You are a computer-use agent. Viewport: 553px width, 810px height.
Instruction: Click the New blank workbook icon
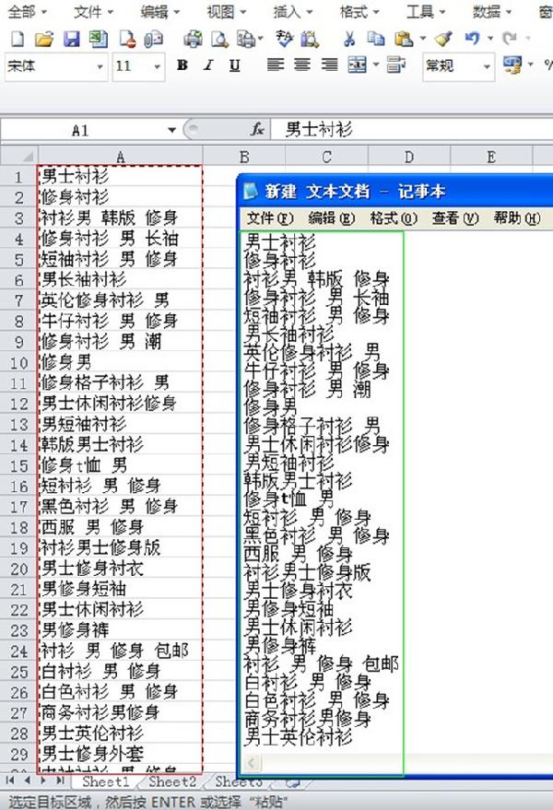pos(17,39)
